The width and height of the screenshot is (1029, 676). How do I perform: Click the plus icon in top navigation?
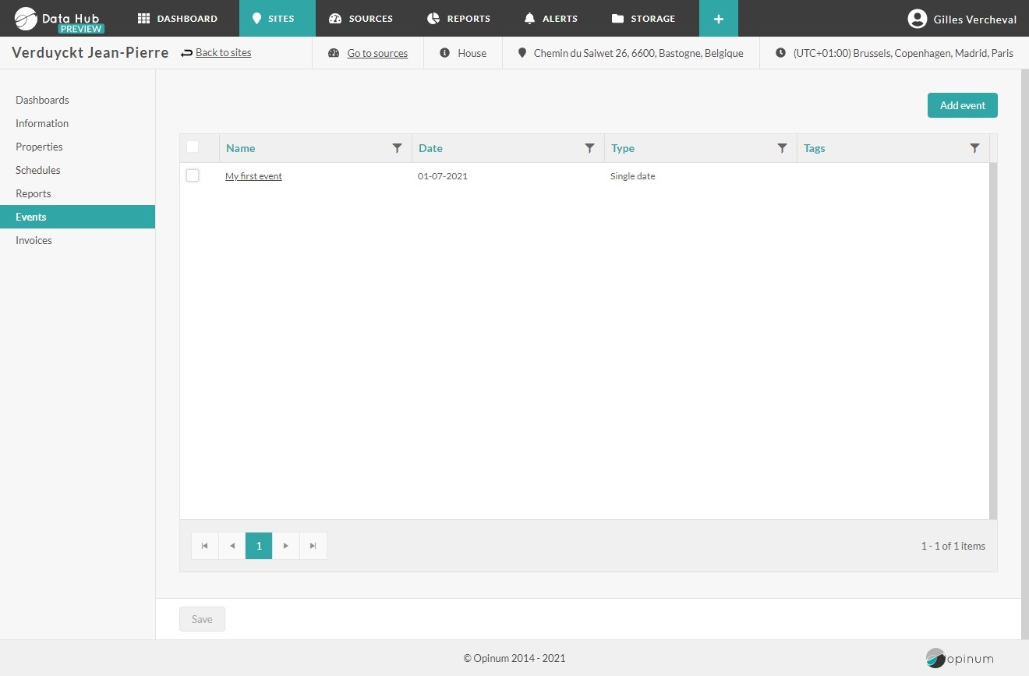click(x=718, y=19)
